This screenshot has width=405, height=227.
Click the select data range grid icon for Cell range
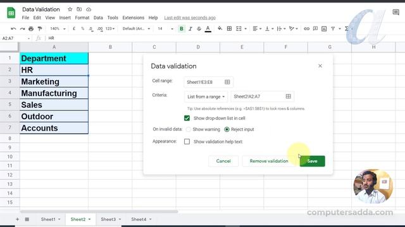coord(227,82)
